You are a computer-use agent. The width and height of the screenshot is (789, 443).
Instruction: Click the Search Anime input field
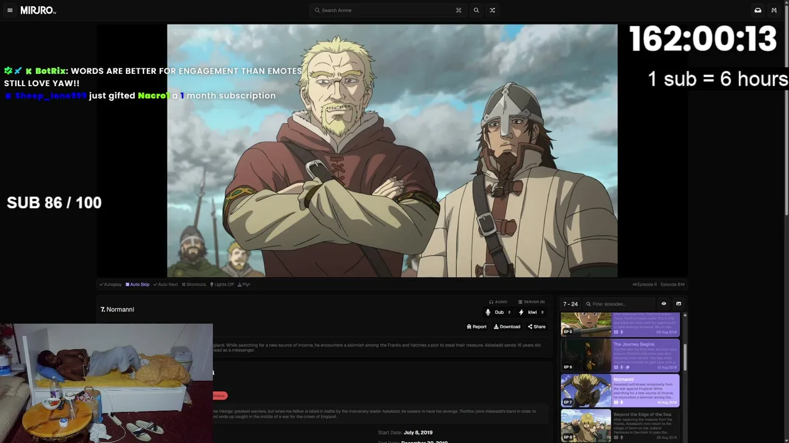[388, 10]
